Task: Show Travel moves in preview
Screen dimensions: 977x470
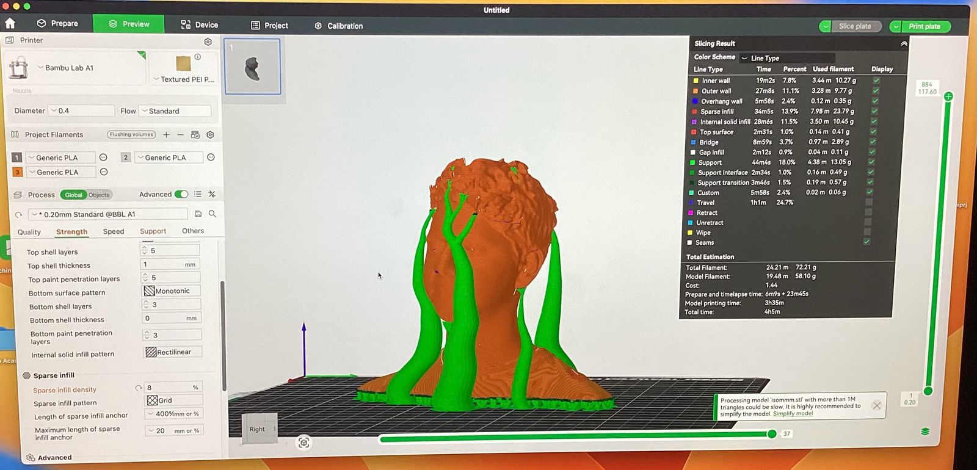Action: [868, 202]
